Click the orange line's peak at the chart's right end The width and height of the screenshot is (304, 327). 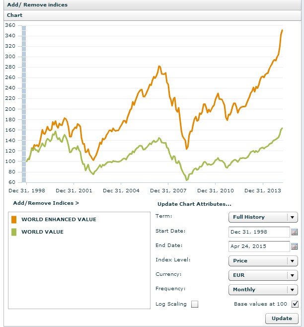point(282,31)
